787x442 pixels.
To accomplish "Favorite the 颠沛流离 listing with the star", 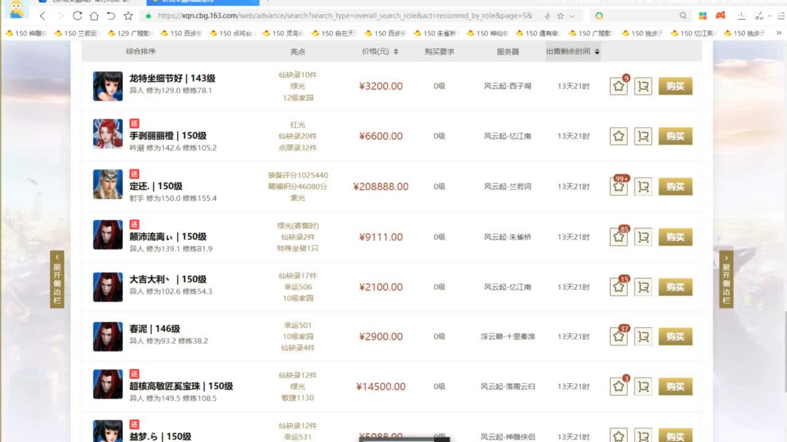I will pos(619,237).
